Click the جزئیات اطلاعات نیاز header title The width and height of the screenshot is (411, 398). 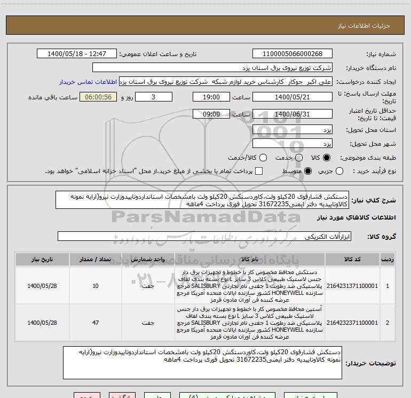coord(364,26)
